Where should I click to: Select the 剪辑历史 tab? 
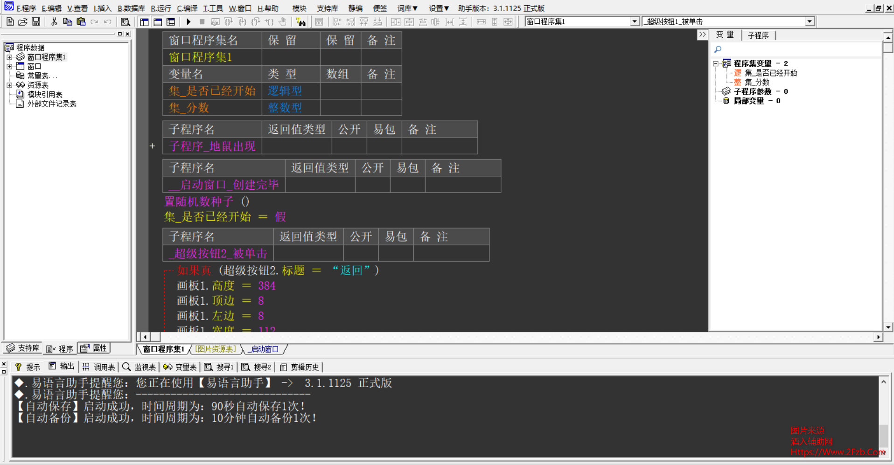click(300, 367)
